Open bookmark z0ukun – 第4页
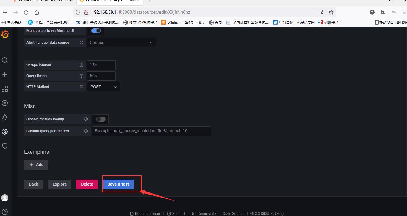 (183, 22)
